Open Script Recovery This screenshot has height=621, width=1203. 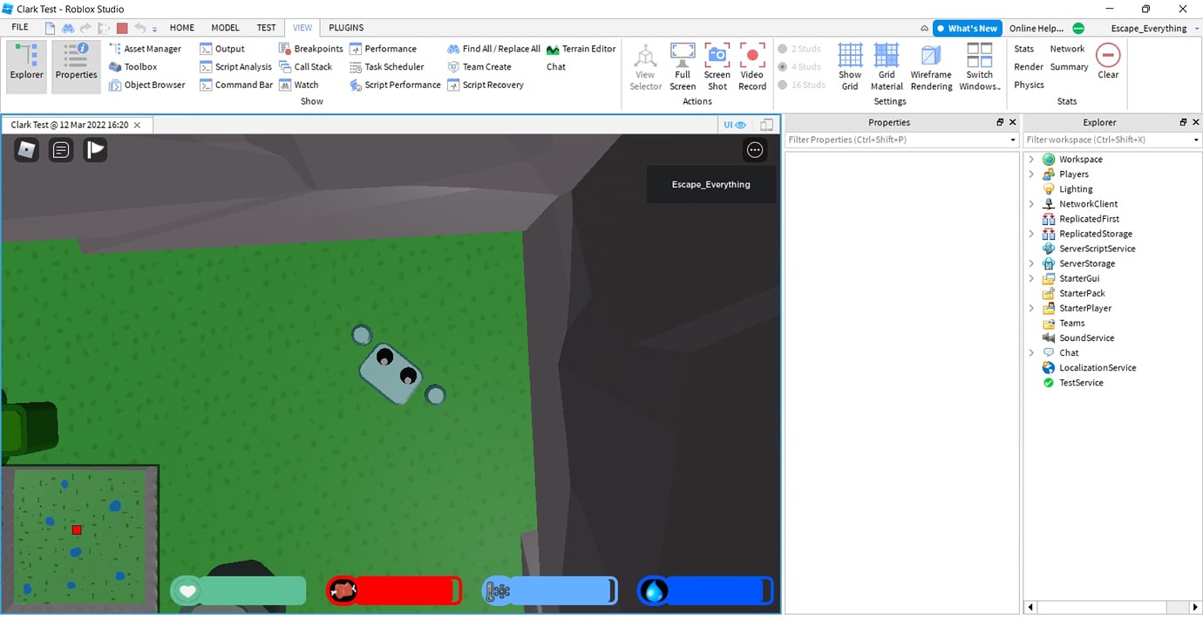coord(486,85)
